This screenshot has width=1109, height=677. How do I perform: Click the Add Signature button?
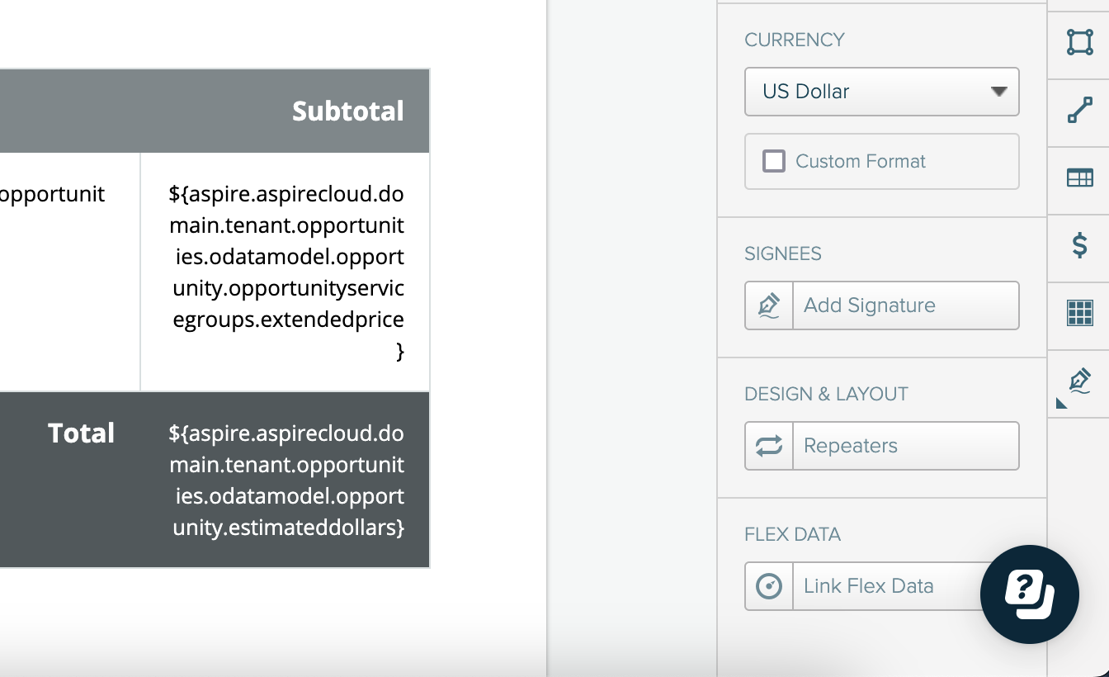pyautogui.click(x=882, y=305)
